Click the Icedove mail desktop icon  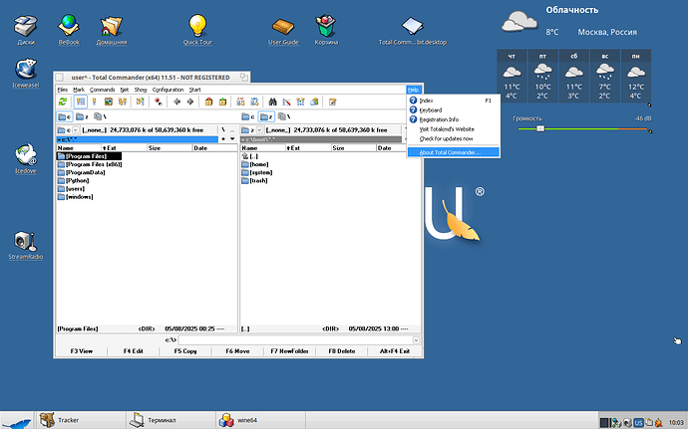pos(26,158)
